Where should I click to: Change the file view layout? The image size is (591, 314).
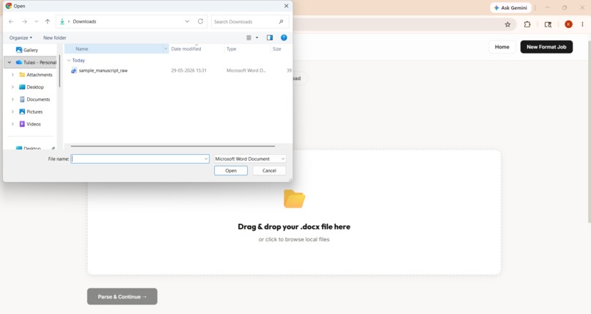(x=249, y=37)
